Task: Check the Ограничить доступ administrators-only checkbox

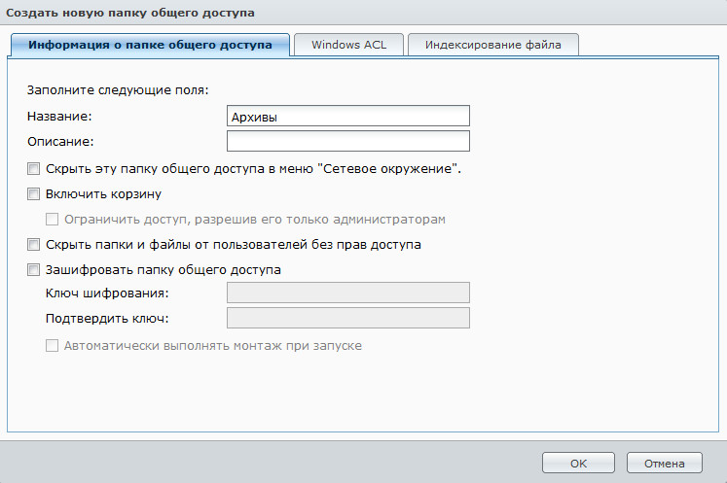Action: tap(53, 219)
